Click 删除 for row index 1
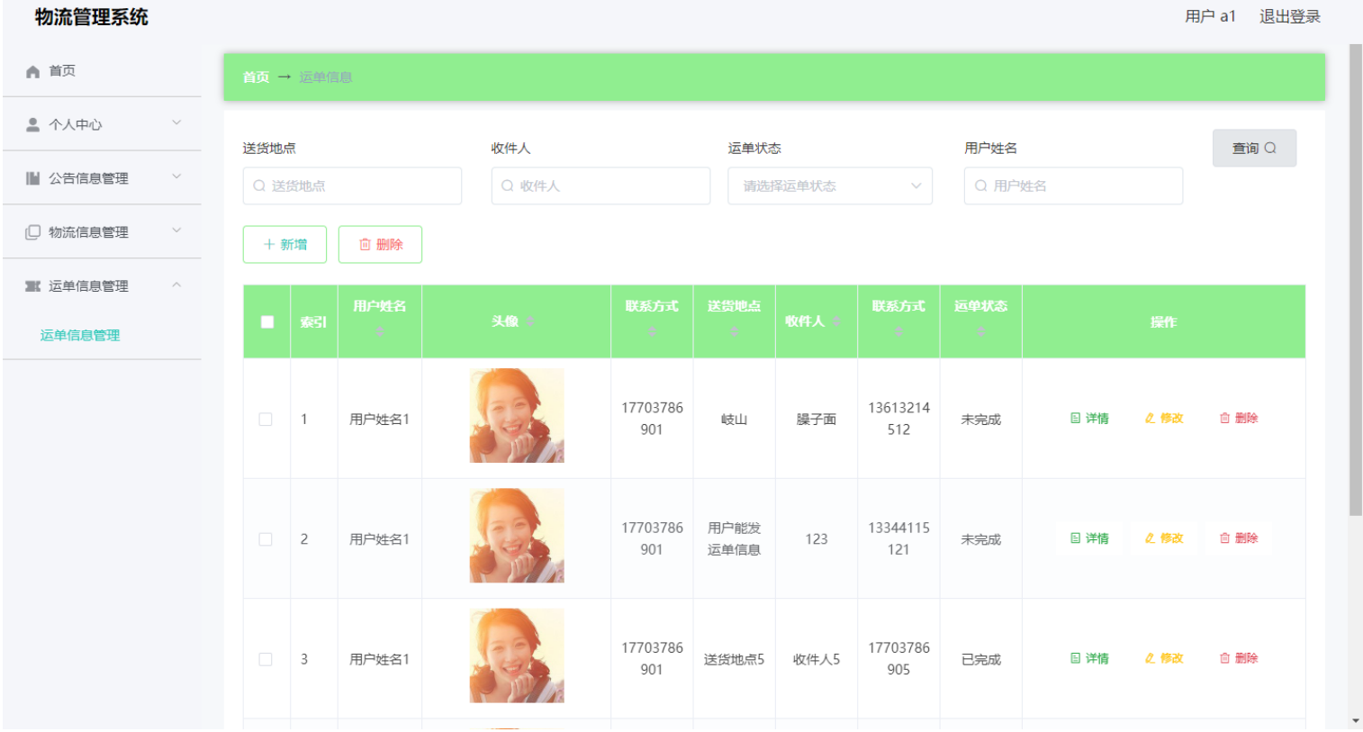Screen dimensions: 1363x732 point(1239,419)
